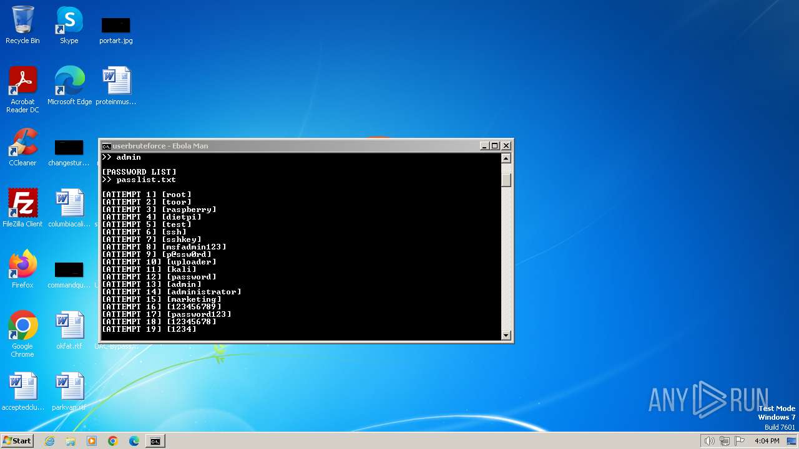Click the network tray icon

pyautogui.click(x=725, y=441)
